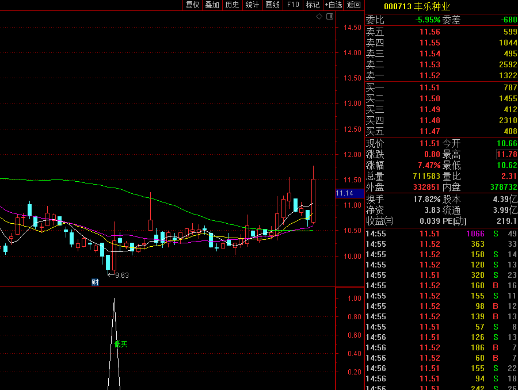Open the 叠加 overlay option

[x=212, y=5]
